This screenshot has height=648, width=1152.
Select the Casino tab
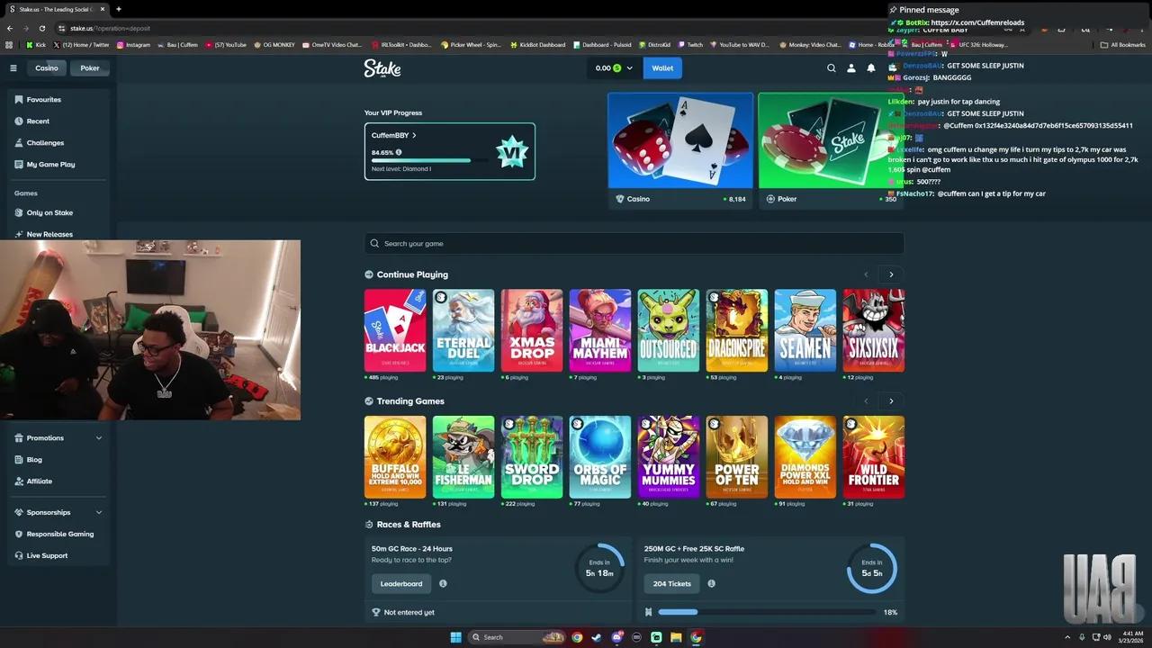47,67
